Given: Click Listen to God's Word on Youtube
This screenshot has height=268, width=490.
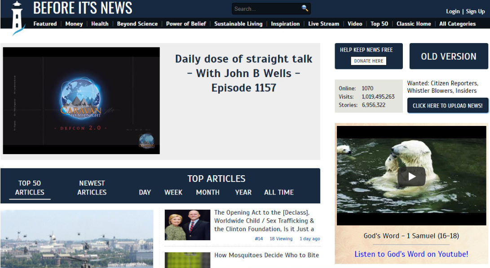Looking at the screenshot, I should [411, 254].
